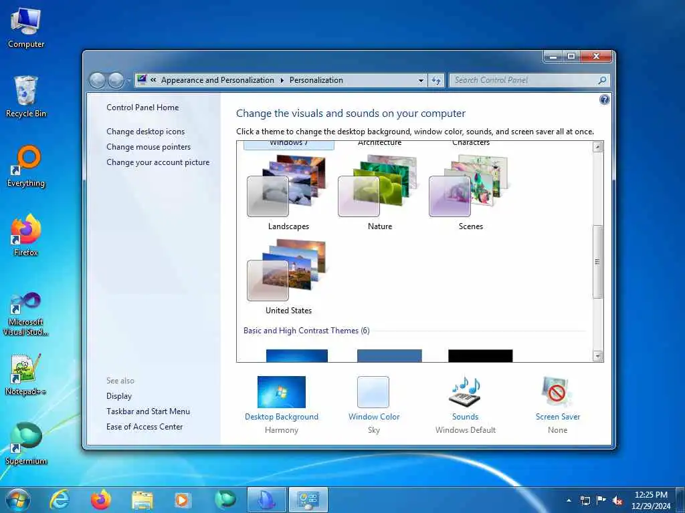Viewport: 685px width, 513px height.
Task: Open Desktop Background settings
Action: point(282,404)
